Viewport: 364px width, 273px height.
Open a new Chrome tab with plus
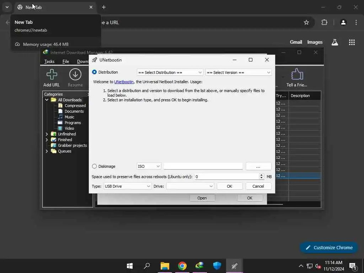pos(104,7)
